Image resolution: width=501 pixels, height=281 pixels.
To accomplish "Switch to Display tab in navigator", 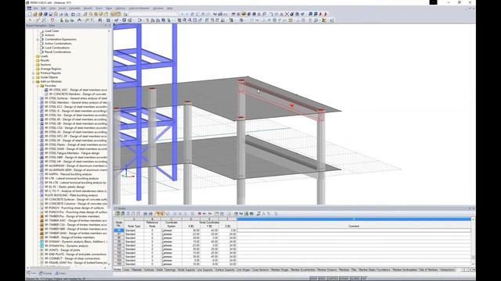I will (45, 273).
